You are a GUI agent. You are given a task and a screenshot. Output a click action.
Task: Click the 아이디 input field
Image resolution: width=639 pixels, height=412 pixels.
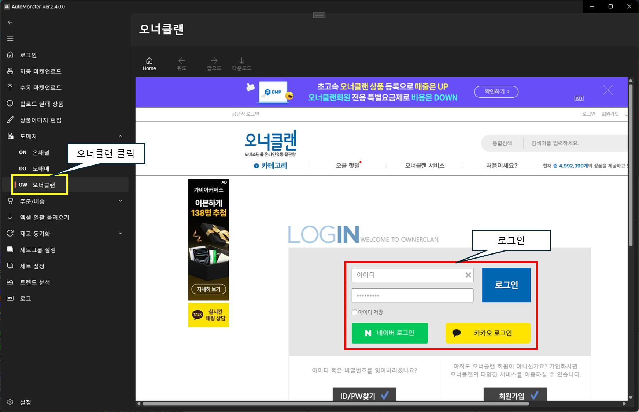[413, 275]
